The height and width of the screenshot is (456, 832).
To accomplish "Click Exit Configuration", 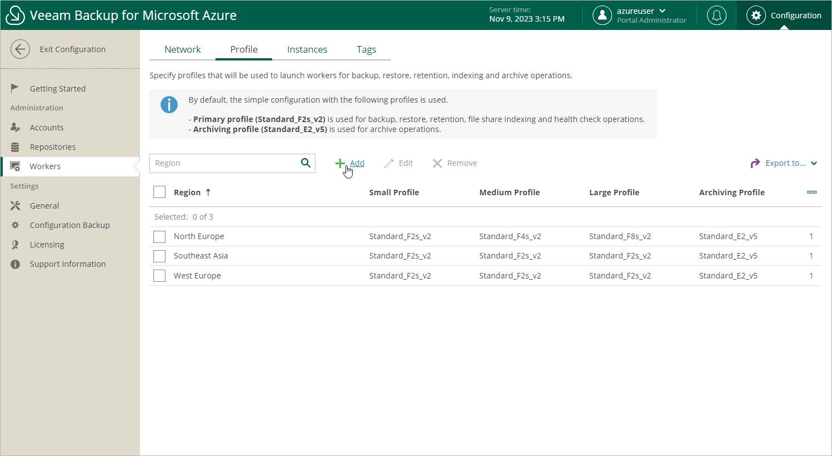I will (x=73, y=49).
